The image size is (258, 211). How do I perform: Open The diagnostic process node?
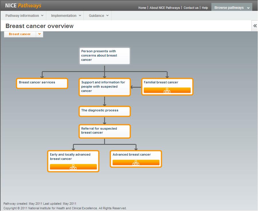click(104, 111)
